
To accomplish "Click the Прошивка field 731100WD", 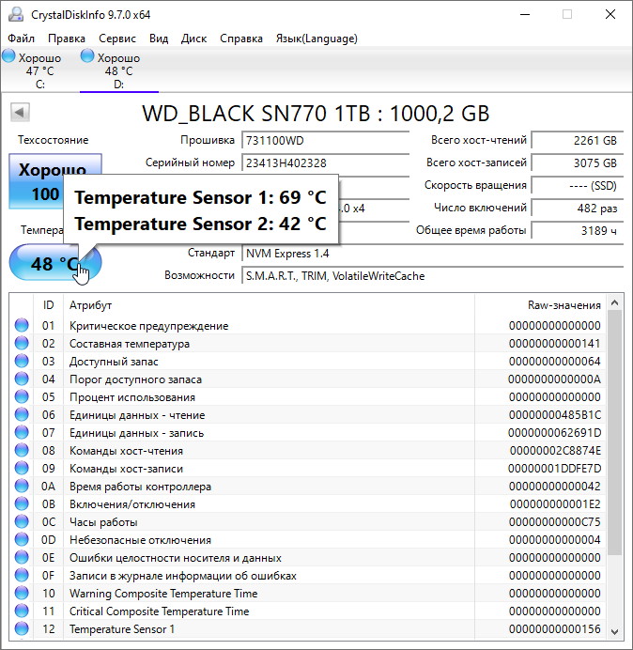I will [325, 141].
